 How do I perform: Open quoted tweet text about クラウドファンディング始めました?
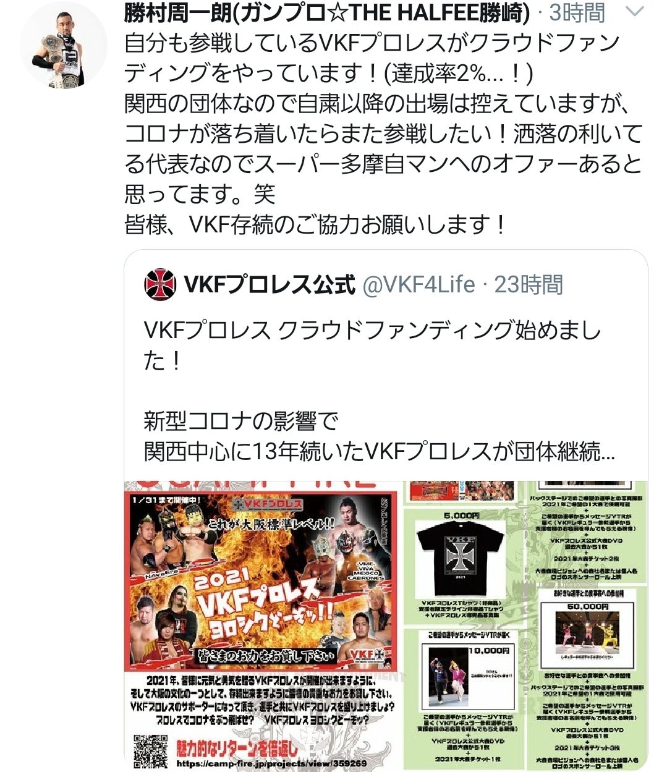[x=372, y=346]
